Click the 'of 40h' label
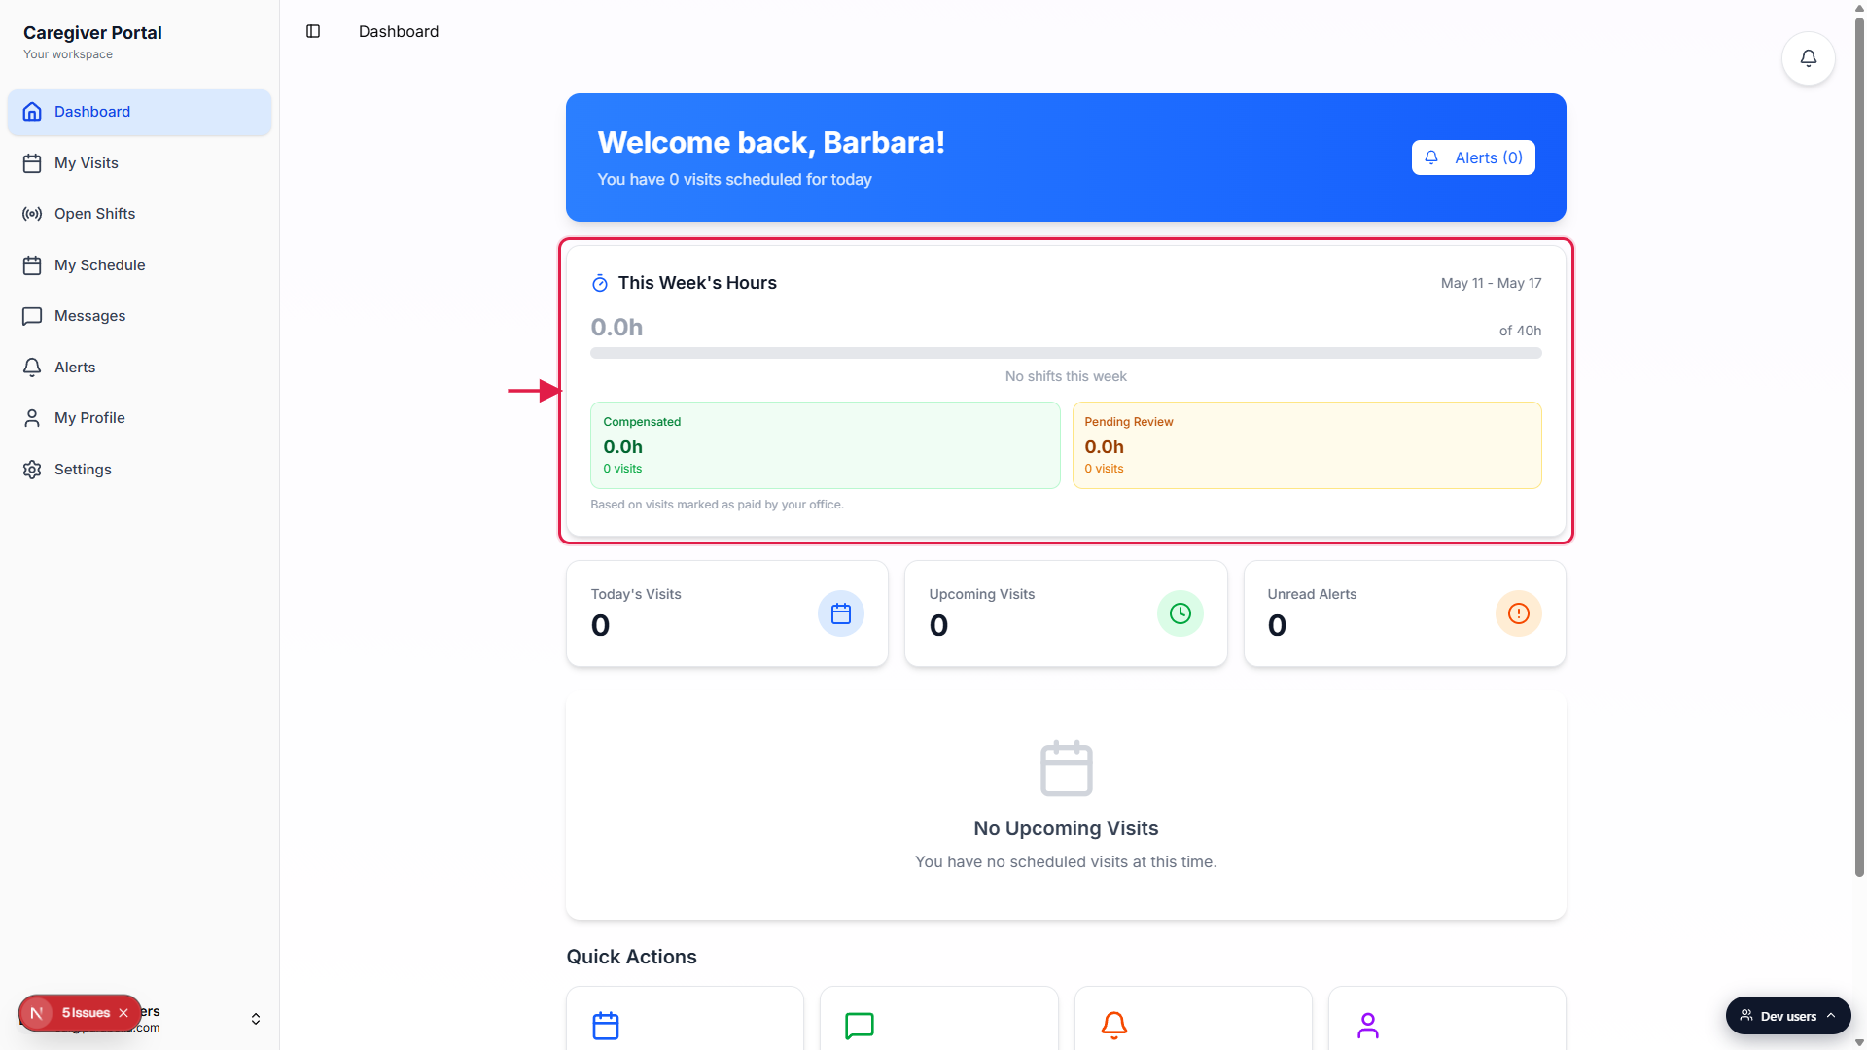 pos(1520,331)
